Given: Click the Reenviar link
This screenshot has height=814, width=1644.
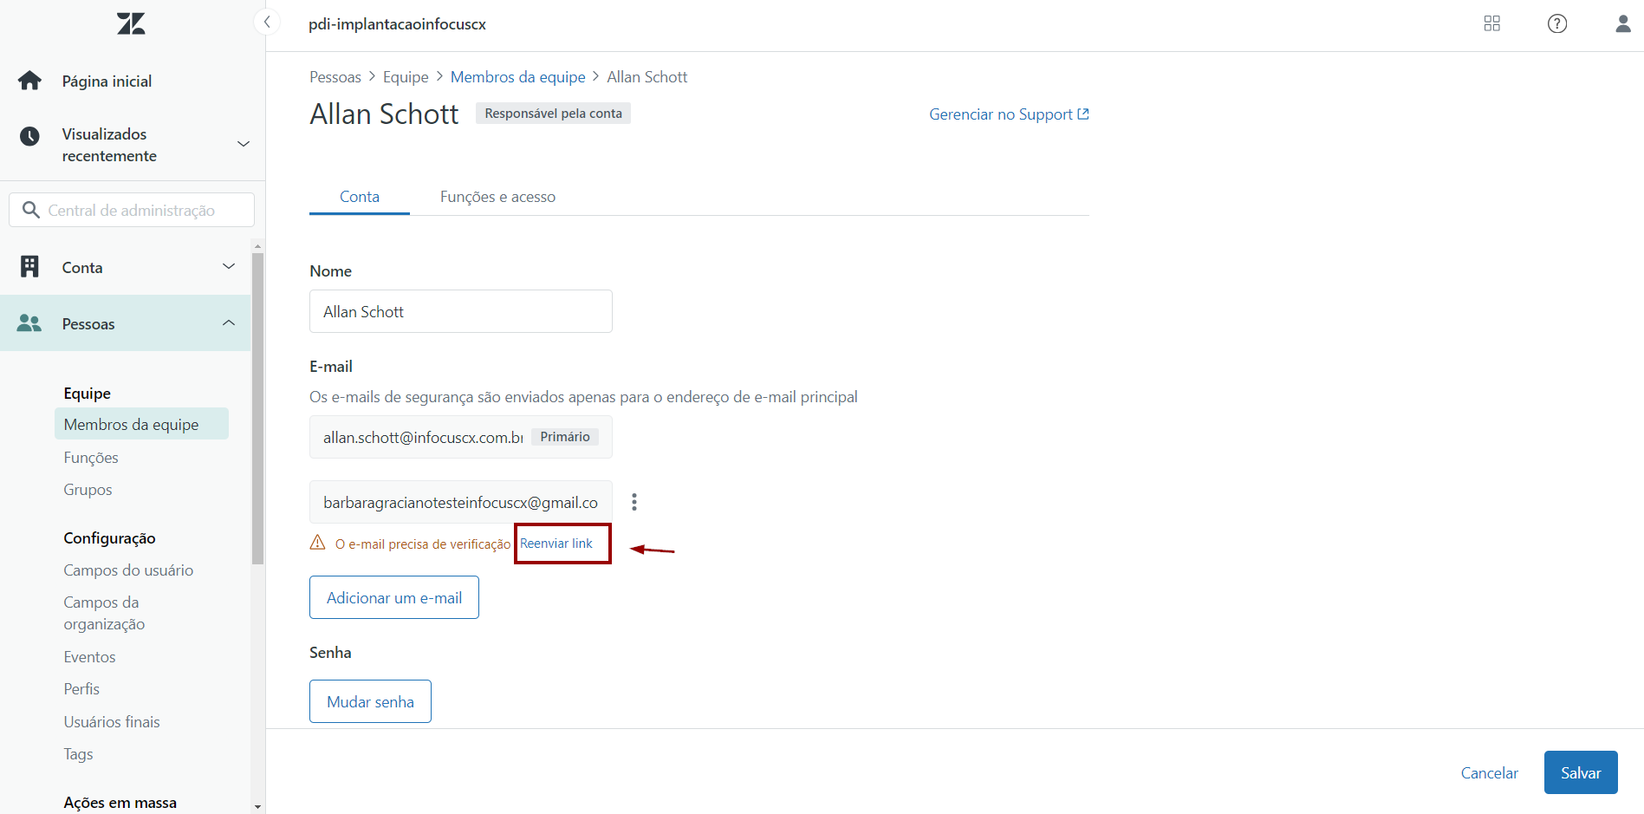Looking at the screenshot, I should point(556,544).
